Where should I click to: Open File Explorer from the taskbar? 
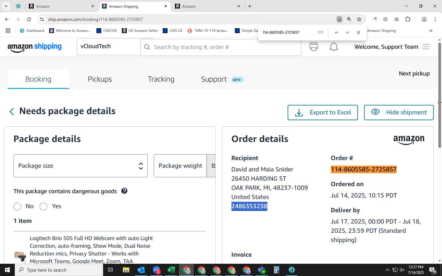point(126,270)
